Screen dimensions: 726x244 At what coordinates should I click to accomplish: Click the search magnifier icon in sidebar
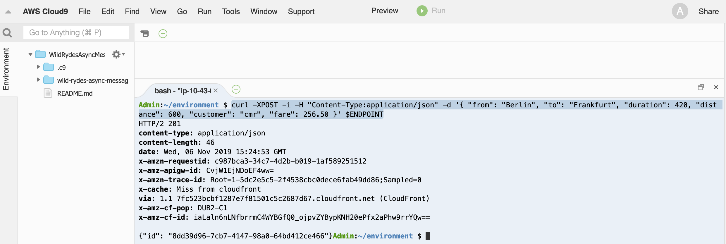coord(7,33)
